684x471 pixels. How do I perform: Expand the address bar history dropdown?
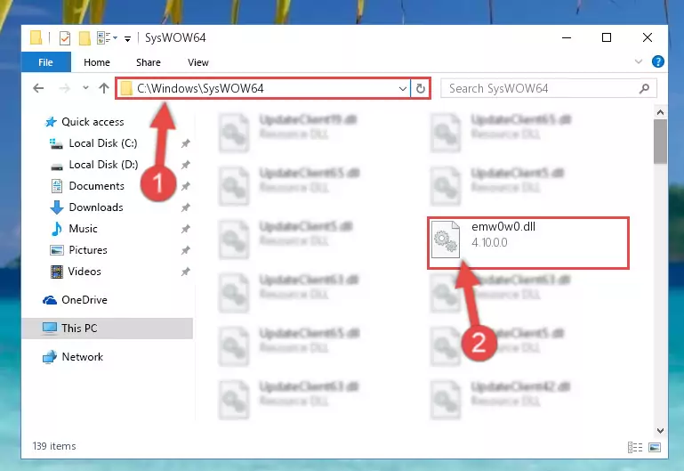[403, 89]
